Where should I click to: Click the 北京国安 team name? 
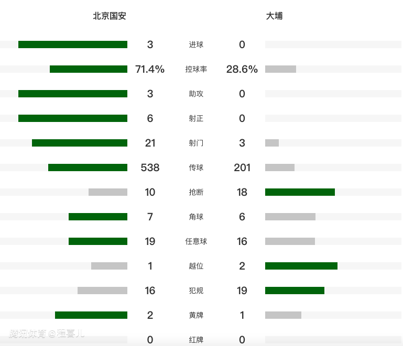pyautogui.click(x=110, y=16)
